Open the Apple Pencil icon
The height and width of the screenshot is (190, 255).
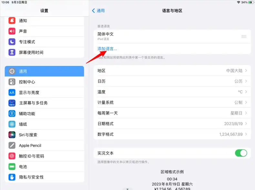click(x=12, y=146)
